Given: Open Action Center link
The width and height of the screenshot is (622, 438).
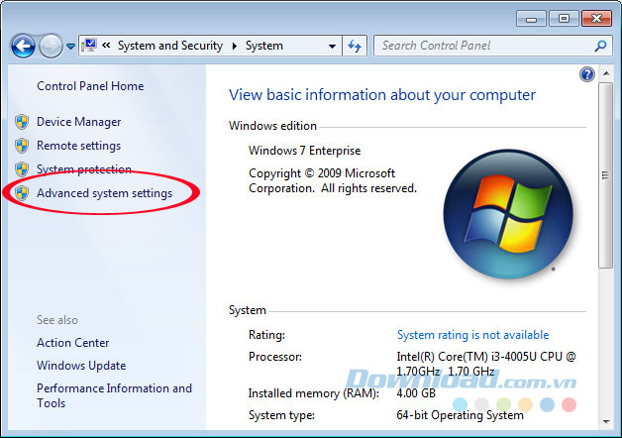Looking at the screenshot, I should pos(73,343).
